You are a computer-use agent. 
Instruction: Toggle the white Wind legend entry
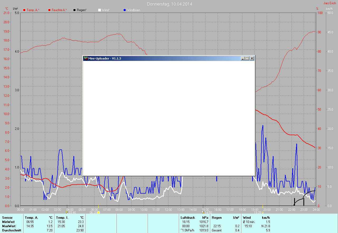point(100,10)
